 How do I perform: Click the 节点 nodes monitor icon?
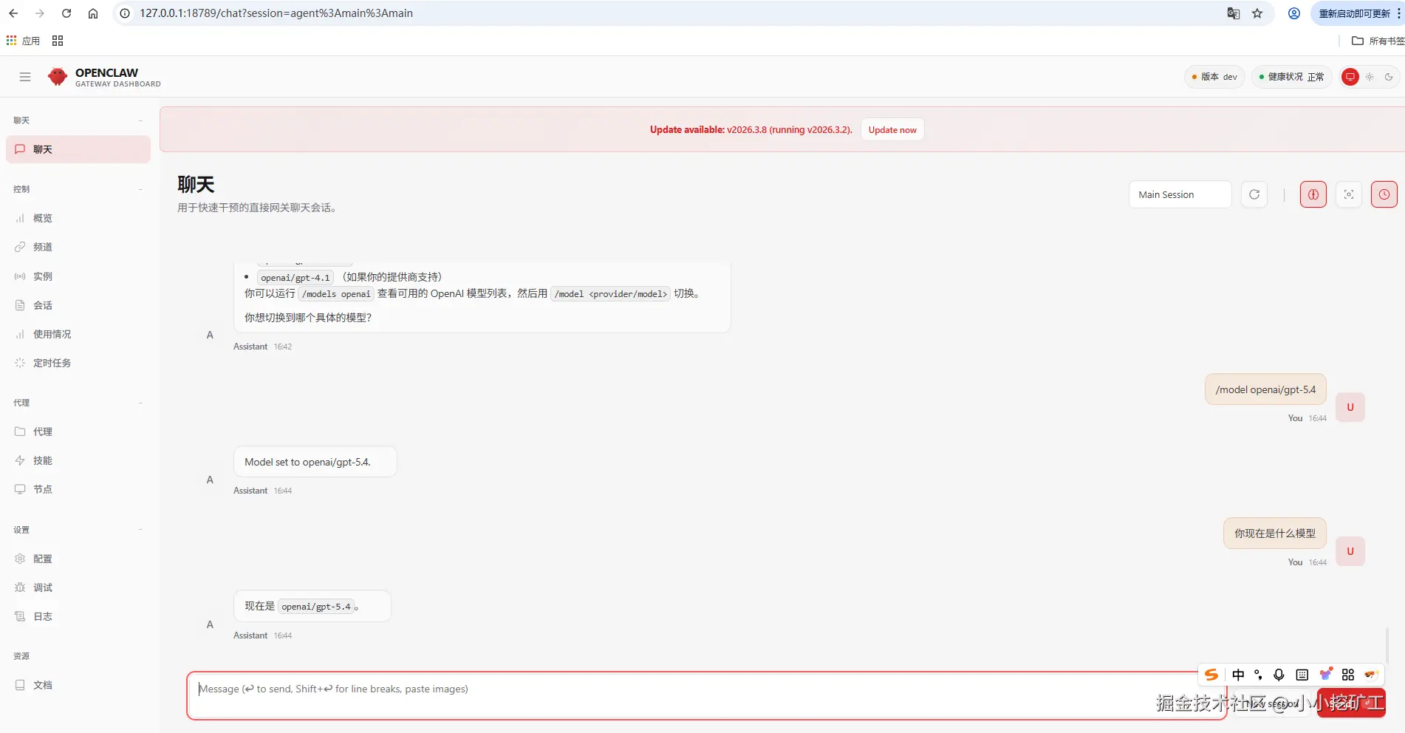click(x=20, y=489)
